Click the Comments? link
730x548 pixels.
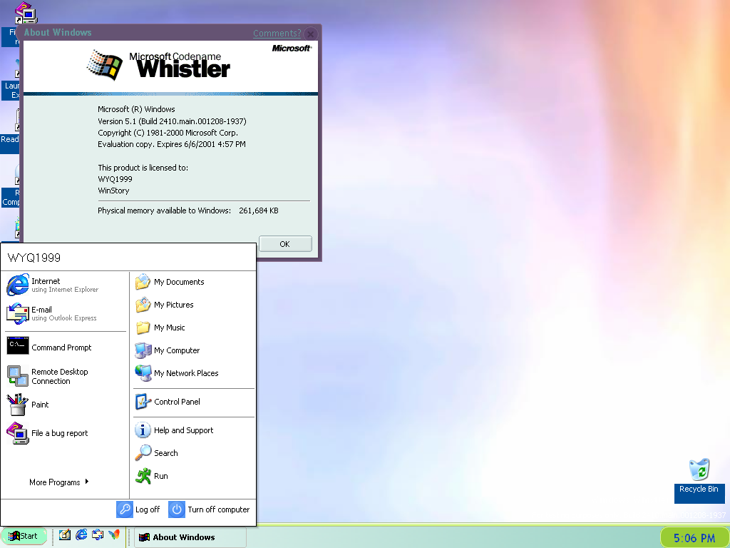(277, 34)
